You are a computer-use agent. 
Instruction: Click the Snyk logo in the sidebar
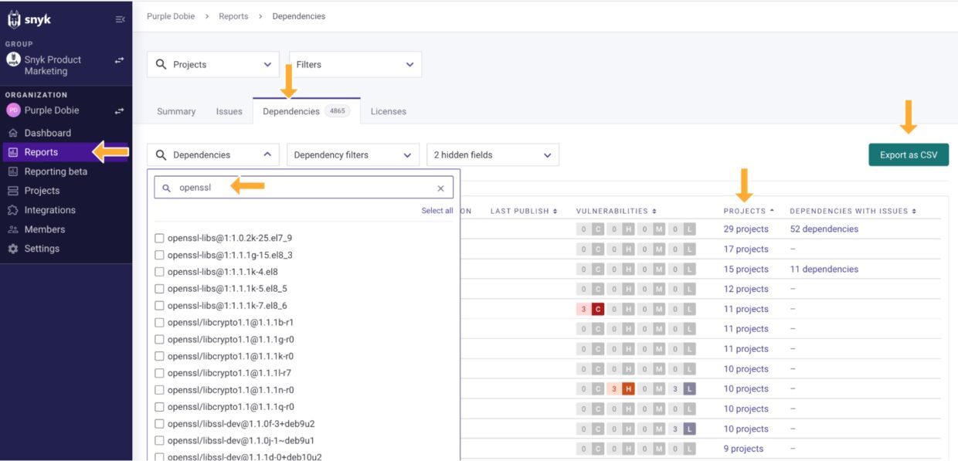(29, 19)
